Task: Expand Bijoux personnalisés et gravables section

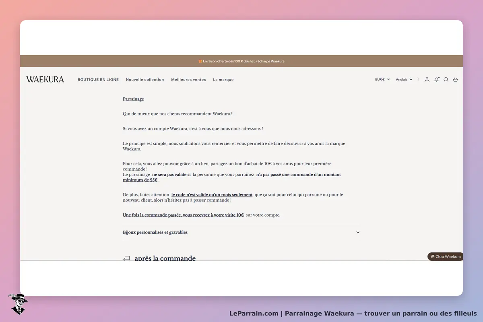Action: click(x=241, y=232)
